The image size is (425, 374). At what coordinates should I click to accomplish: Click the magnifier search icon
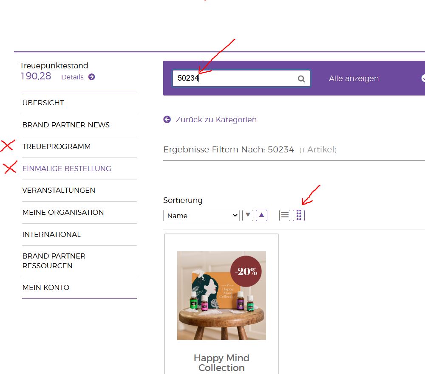point(301,79)
